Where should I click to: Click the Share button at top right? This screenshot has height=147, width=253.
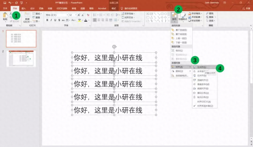click(x=246, y=9)
